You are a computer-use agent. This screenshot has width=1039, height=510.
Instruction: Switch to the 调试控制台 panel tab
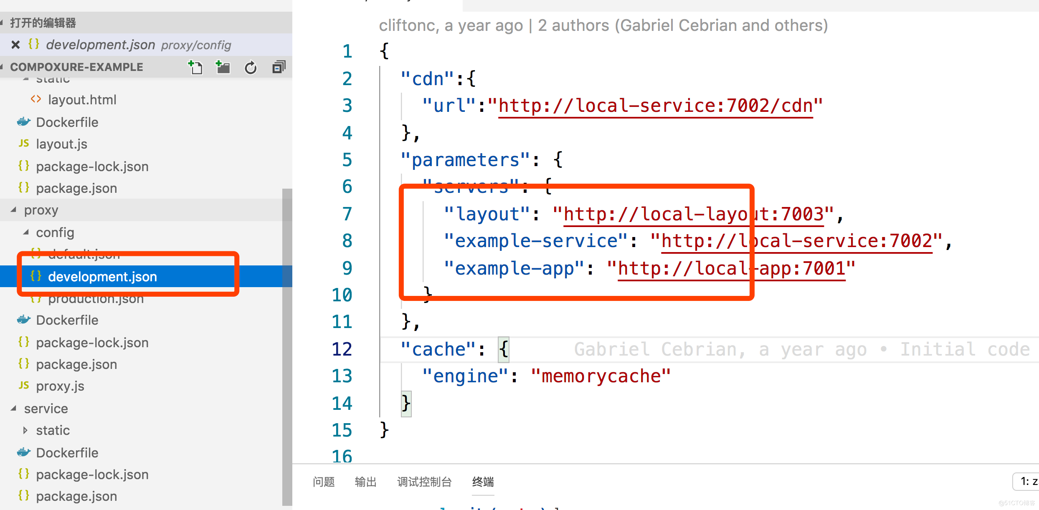[424, 482]
